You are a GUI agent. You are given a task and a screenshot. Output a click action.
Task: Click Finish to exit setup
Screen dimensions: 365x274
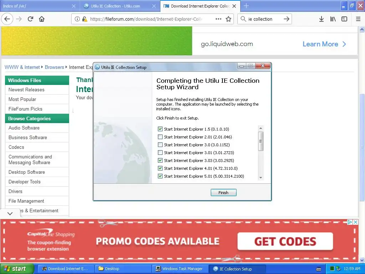pos(223,192)
